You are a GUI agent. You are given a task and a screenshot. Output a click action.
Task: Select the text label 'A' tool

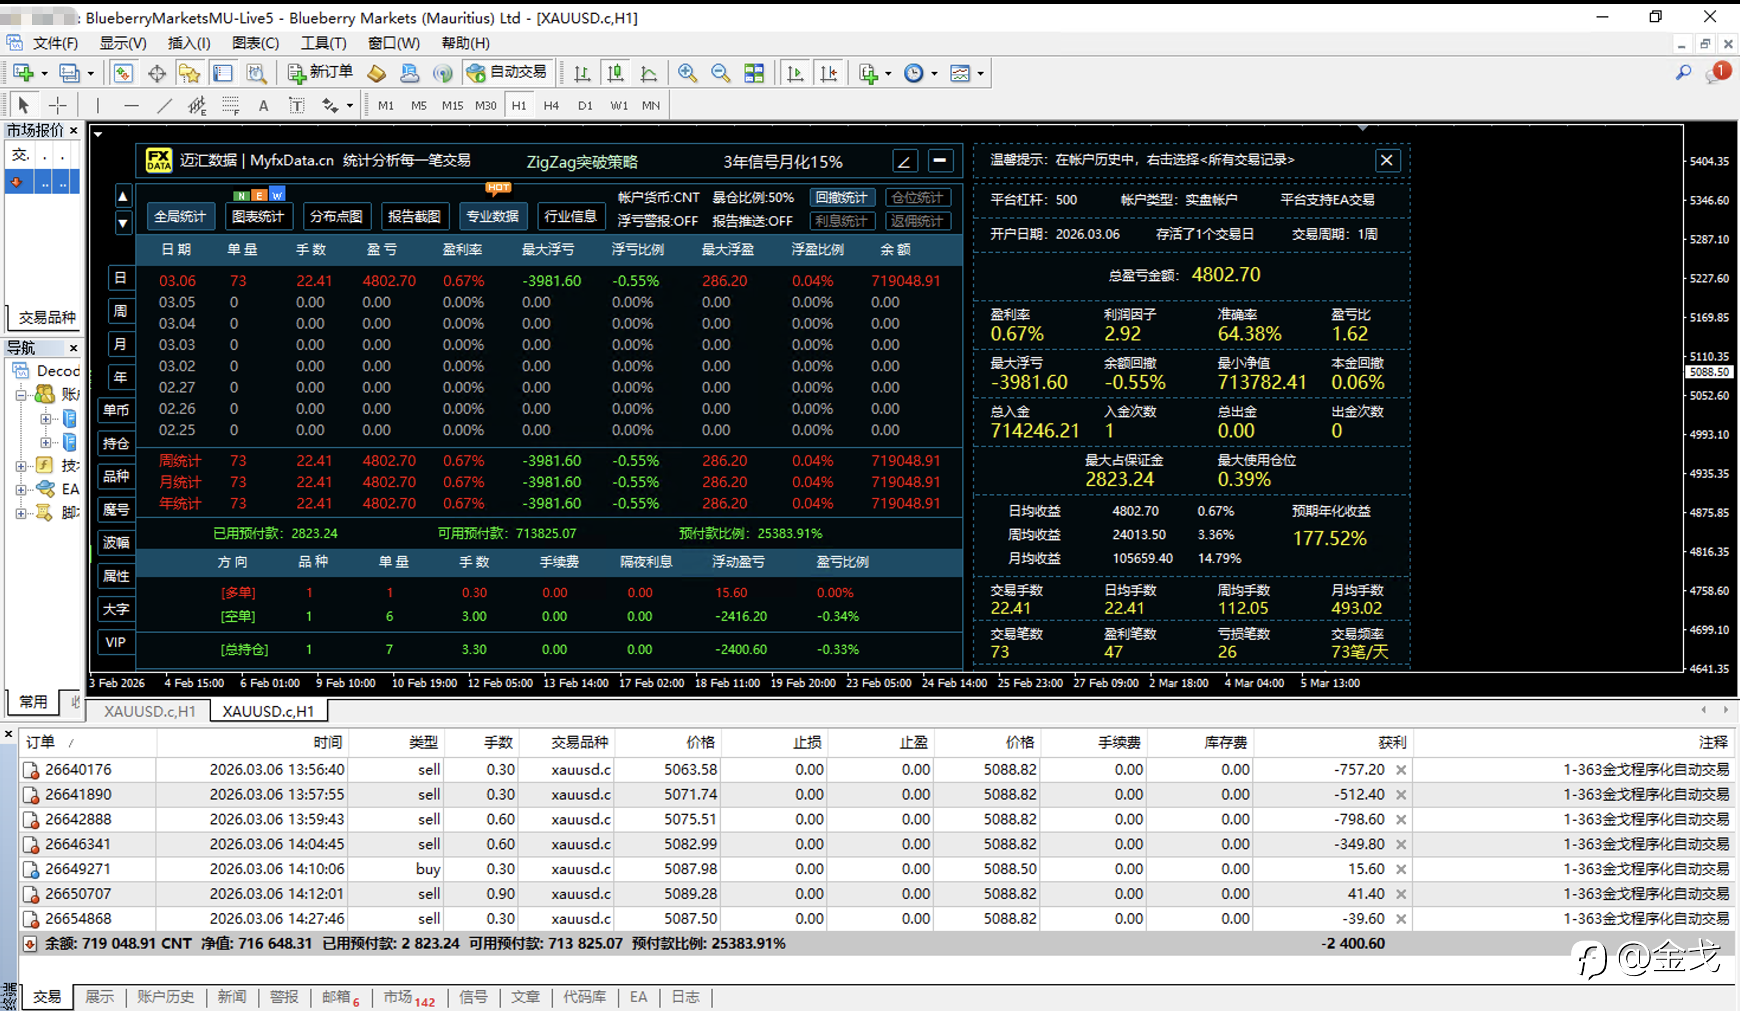pos(263,105)
